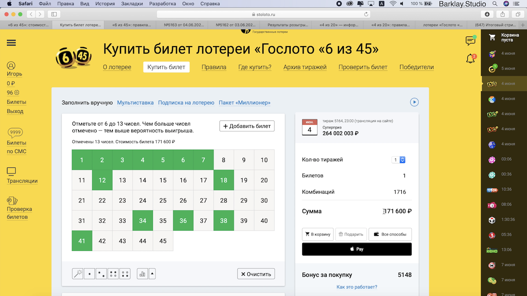The image size is (527, 296).
Task: Open Пакет «Миллионер» link
Action: [x=245, y=102]
